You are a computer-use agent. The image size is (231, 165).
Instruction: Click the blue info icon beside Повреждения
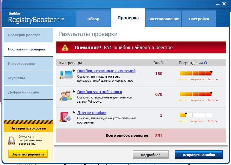(206, 63)
